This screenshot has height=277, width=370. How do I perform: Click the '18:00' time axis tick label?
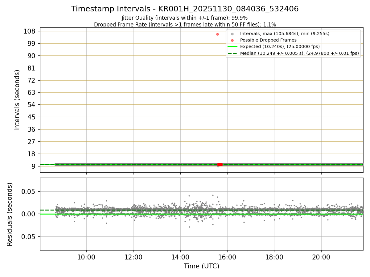tap(274, 257)
